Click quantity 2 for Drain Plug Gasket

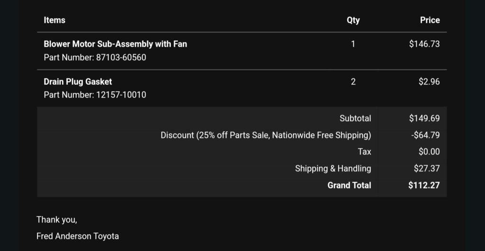coord(353,81)
